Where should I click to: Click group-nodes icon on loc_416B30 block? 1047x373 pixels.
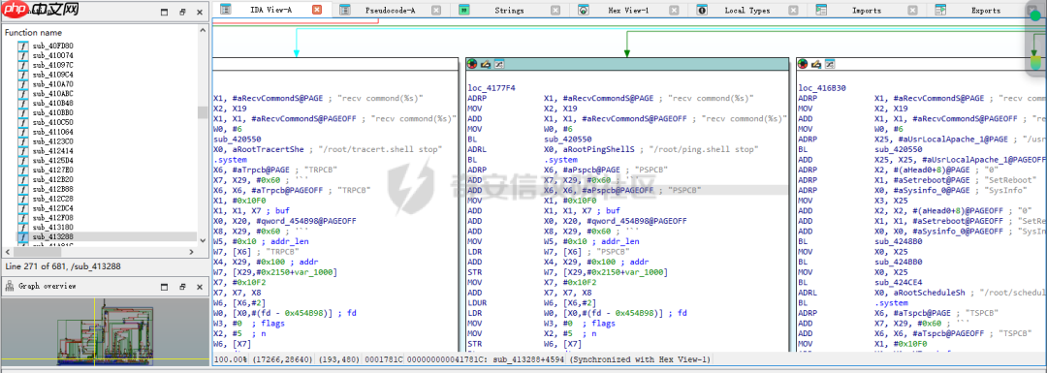click(x=829, y=64)
